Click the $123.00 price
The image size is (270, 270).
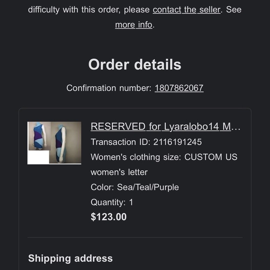[108, 216]
